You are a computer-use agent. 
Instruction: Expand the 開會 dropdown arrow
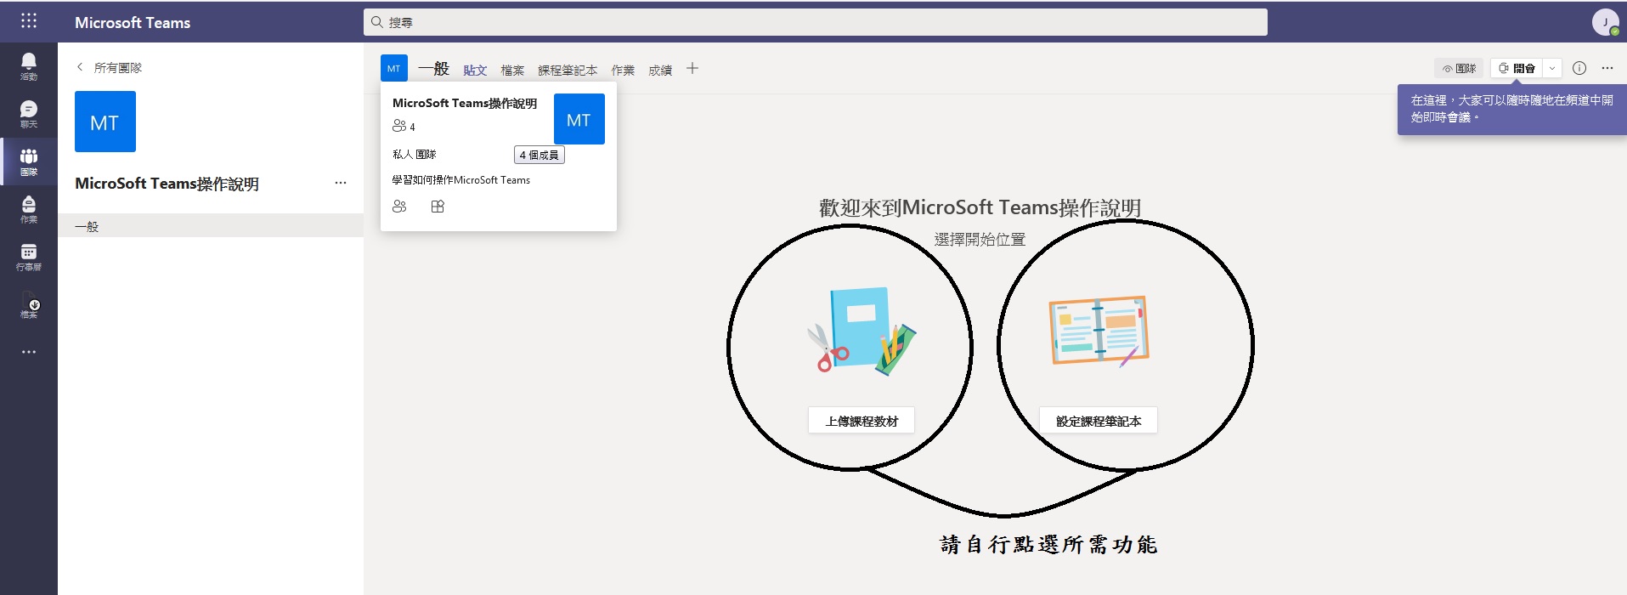coord(1552,68)
